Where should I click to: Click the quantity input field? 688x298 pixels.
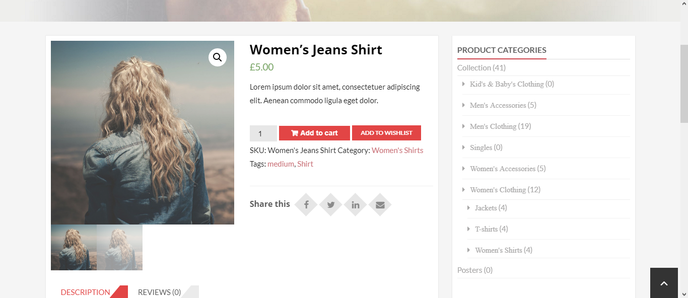[x=263, y=133]
